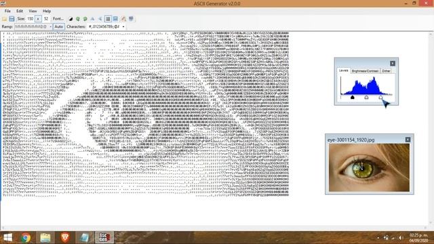Open the taskbar clock and date
Image resolution: width=434 pixels, height=244 pixels.
[418, 238]
